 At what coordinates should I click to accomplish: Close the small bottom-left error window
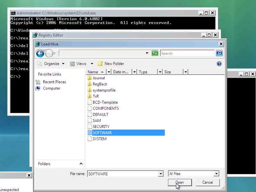pos(29,175)
